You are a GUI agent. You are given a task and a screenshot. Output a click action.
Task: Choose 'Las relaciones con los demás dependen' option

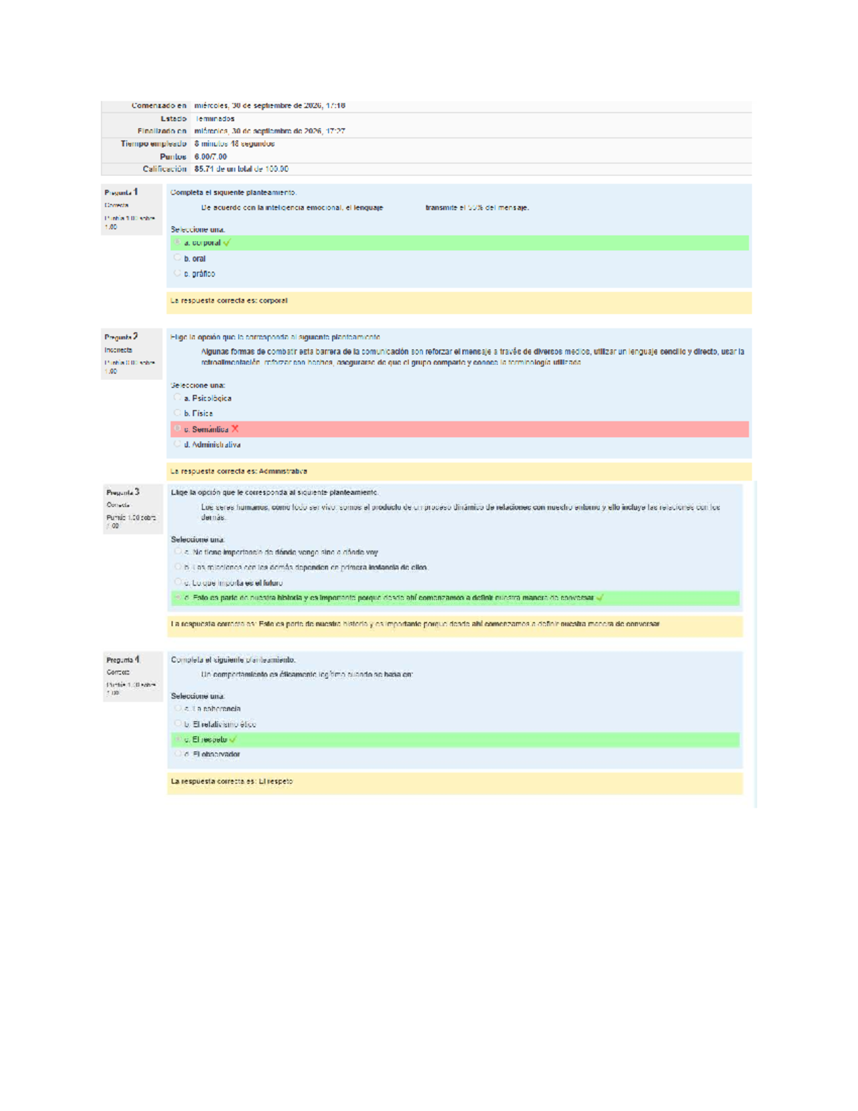(x=177, y=567)
